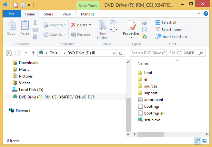Select DVD Drive (F:) in navigation pane
This screenshot has width=212, height=147.
pos(64,97)
